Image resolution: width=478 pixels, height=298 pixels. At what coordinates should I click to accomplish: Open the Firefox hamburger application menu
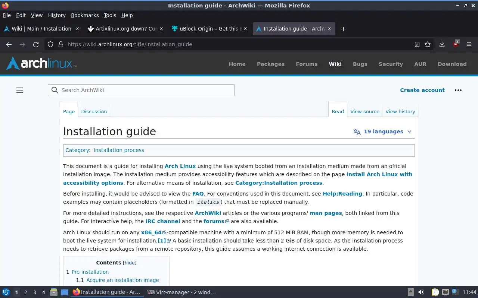tap(469, 44)
